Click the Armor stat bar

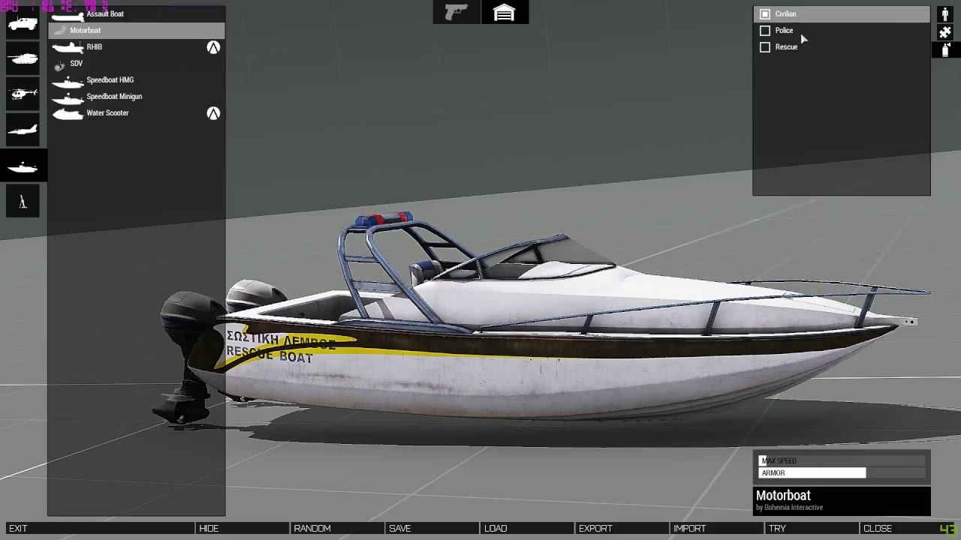(842, 473)
